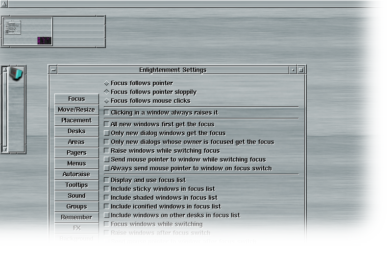
Task: Open the Pagers settings tab
Action: [76, 152]
